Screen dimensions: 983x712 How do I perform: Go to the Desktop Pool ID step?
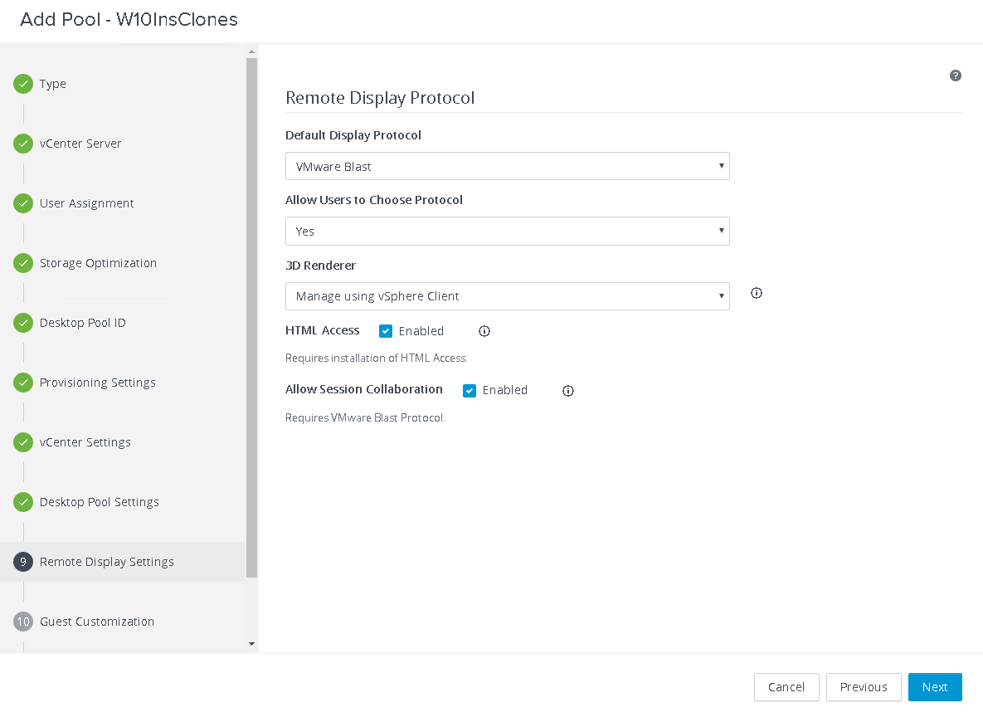click(x=83, y=323)
